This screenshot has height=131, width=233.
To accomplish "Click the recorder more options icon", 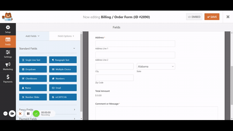I will tap(5, 114).
